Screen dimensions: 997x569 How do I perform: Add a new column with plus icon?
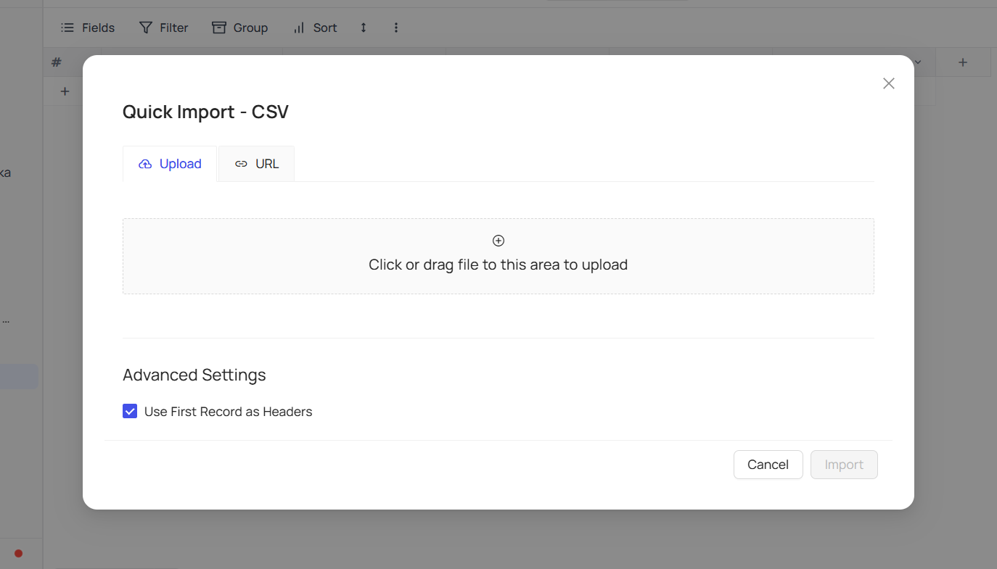pos(963,63)
